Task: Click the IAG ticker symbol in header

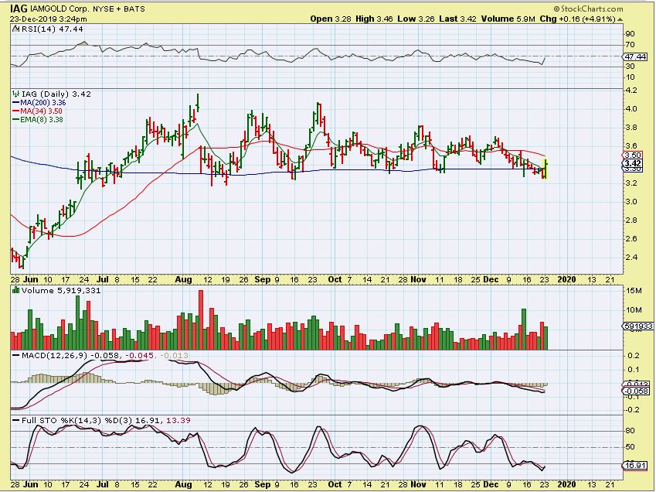Action: click(x=19, y=9)
